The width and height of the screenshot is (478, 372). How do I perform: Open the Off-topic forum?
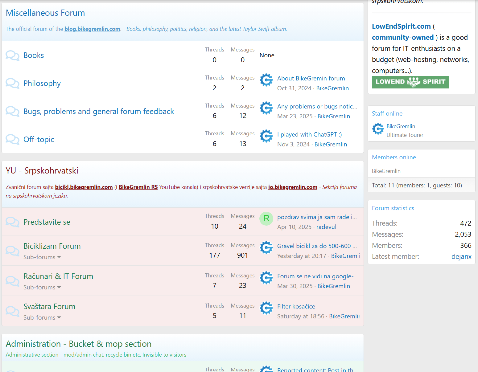coord(39,140)
